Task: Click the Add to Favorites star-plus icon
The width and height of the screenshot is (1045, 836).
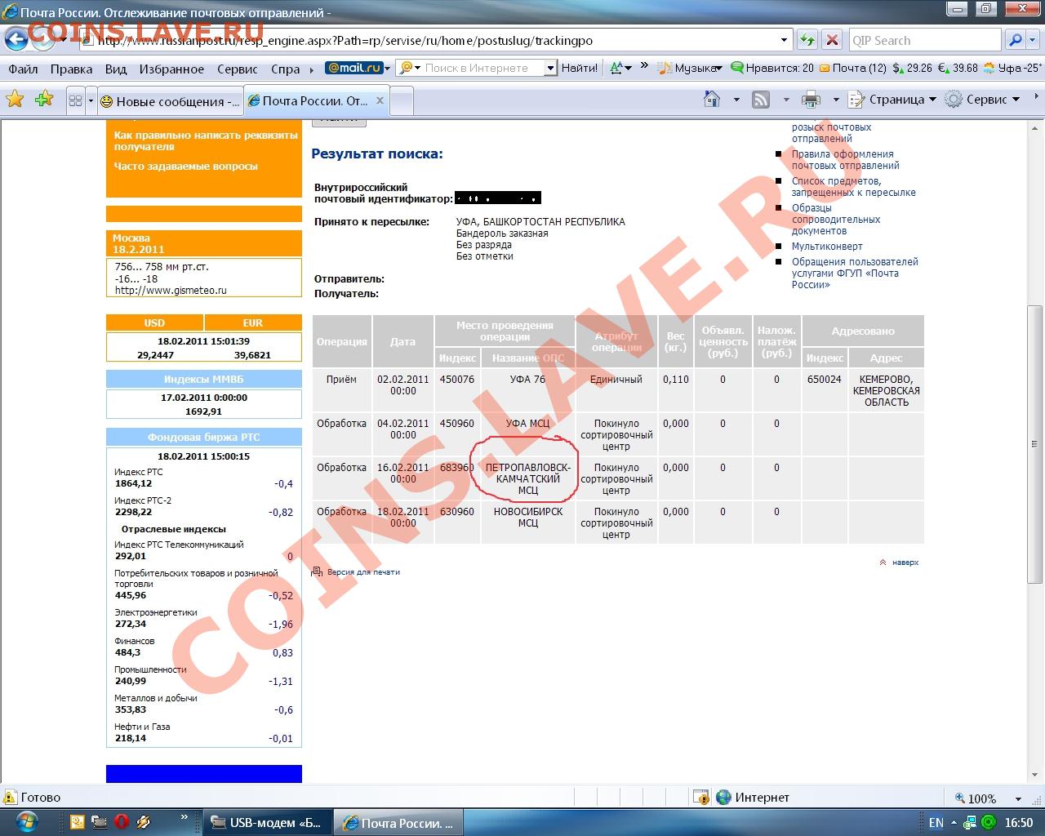Action: pyautogui.click(x=44, y=100)
